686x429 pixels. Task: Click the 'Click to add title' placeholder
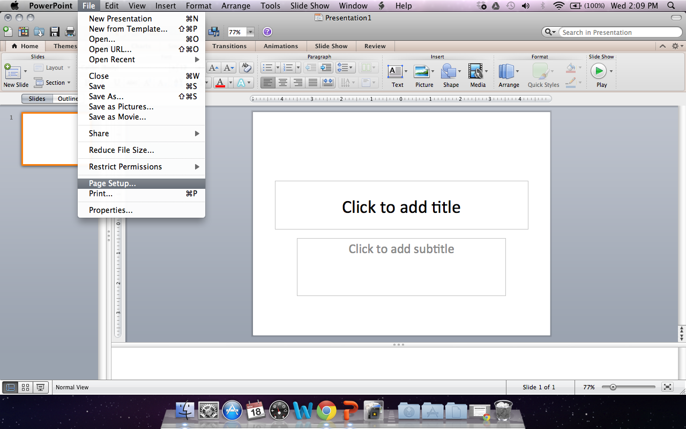[401, 205]
